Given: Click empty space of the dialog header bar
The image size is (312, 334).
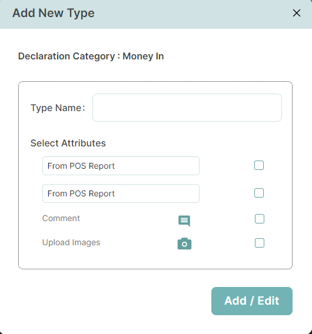Looking at the screenshot, I should pyautogui.click(x=192, y=14).
